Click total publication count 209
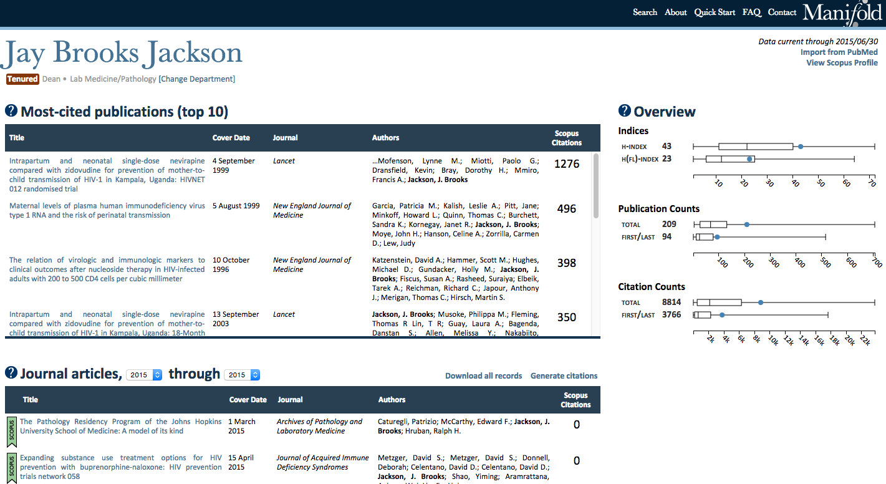The image size is (886, 484). (669, 225)
